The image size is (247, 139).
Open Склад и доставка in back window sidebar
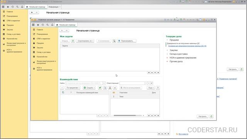coord(14,34)
